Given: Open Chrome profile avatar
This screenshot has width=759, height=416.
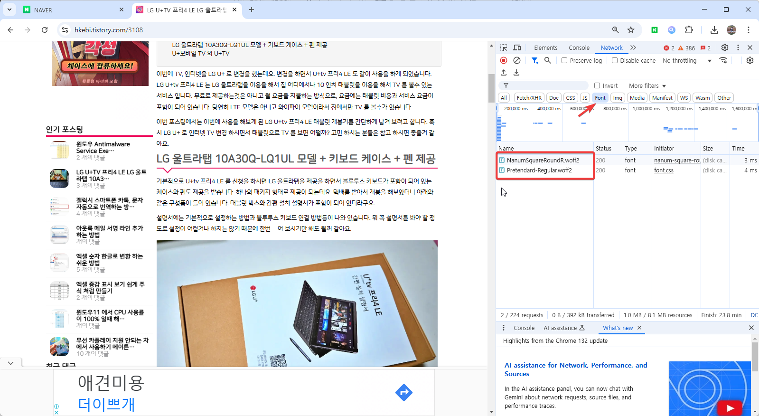Looking at the screenshot, I should (731, 30).
